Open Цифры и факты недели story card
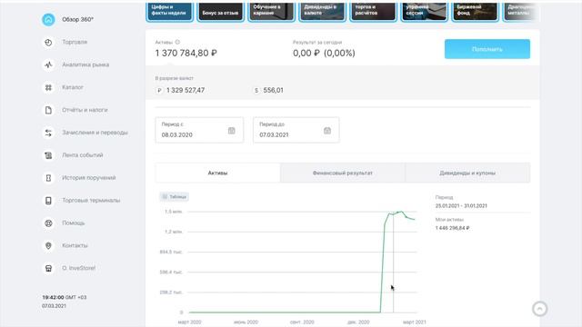This screenshot has width=582, height=327. point(170,12)
